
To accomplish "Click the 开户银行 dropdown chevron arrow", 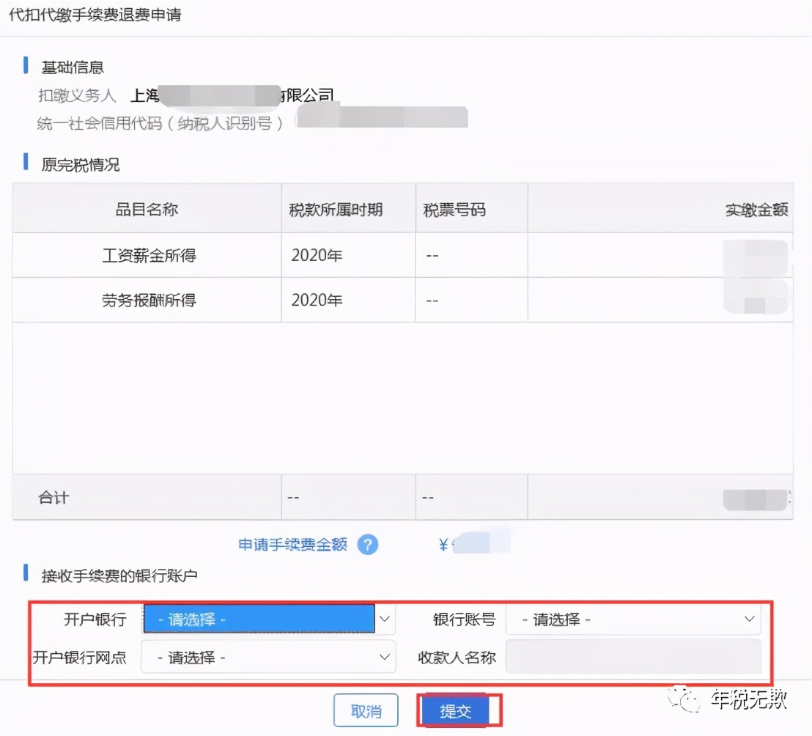I will (x=384, y=619).
